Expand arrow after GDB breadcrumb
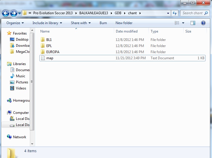Screen dimensions: 212x158 coord(125,13)
